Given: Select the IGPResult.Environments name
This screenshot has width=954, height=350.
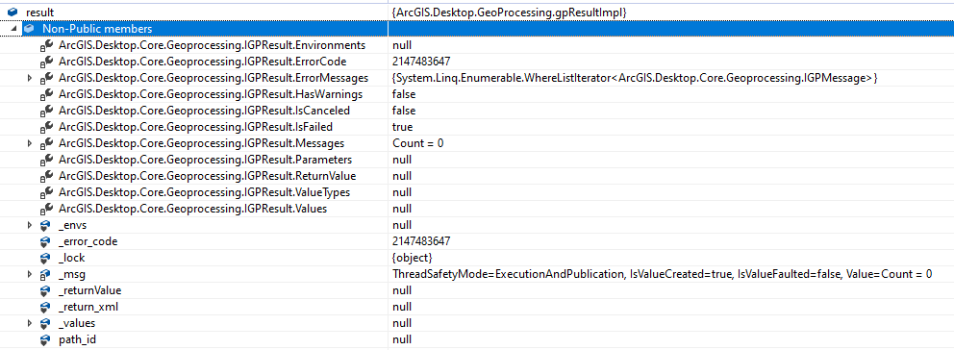Looking at the screenshot, I should tap(213, 45).
